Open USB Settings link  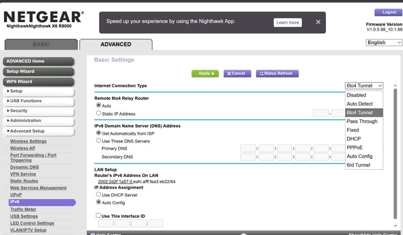click(24, 216)
